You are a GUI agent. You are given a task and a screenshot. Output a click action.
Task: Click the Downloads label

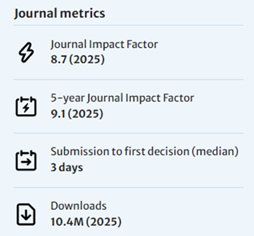79,206
